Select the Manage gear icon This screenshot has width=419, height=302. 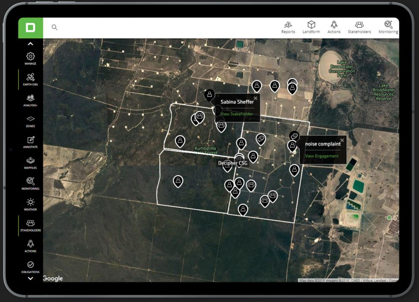tap(31, 59)
